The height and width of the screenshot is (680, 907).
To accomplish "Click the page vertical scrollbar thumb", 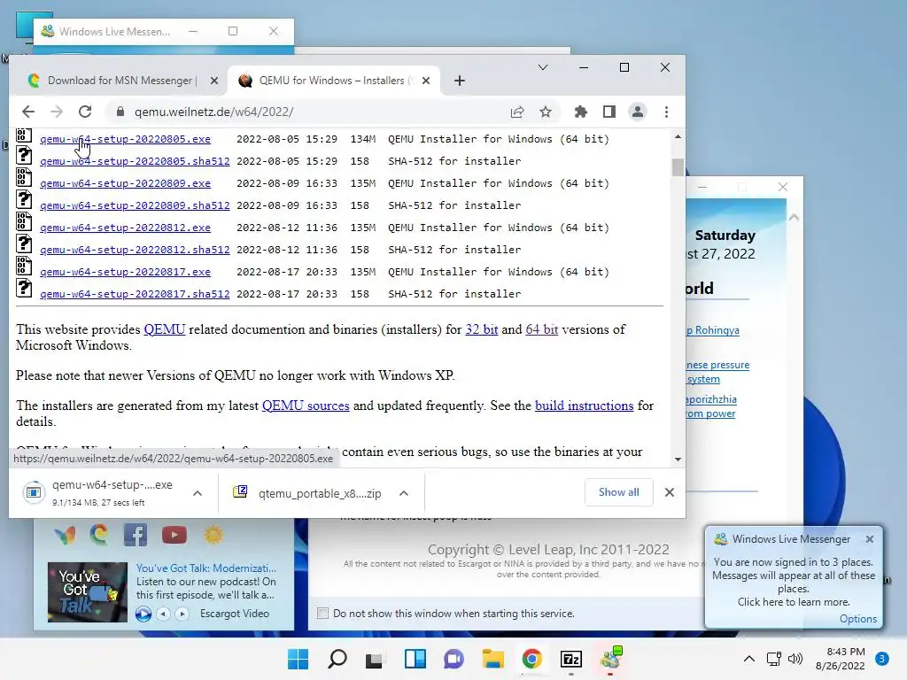I will 678,167.
